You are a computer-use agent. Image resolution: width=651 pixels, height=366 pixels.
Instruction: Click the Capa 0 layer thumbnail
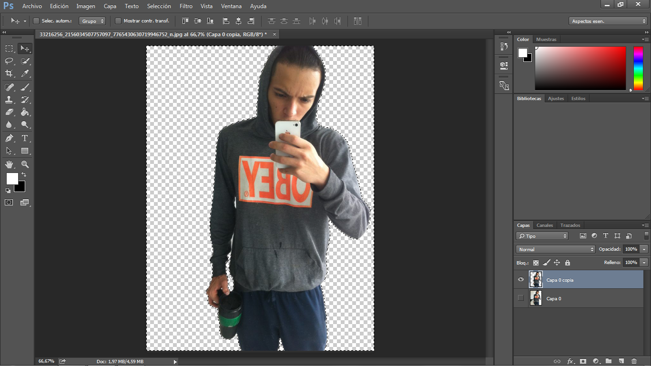pyautogui.click(x=536, y=298)
